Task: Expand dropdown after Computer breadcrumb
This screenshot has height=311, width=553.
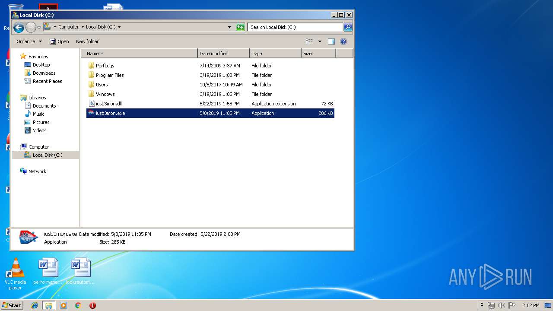Action: tap(82, 27)
